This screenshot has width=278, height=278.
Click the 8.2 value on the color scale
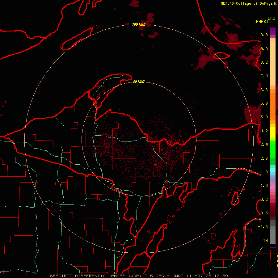[x=264, y=62]
